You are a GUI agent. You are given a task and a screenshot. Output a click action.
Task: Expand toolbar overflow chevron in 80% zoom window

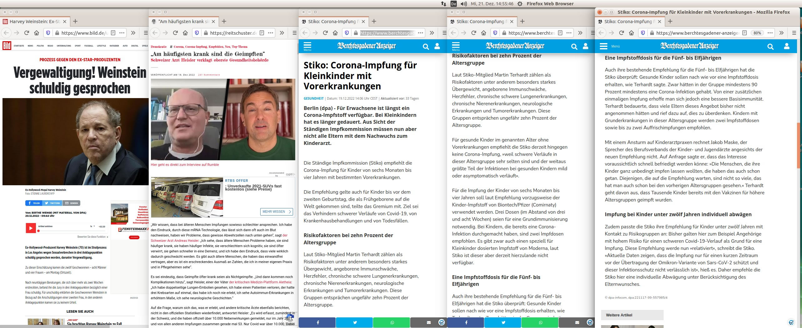pyautogui.click(x=781, y=33)
